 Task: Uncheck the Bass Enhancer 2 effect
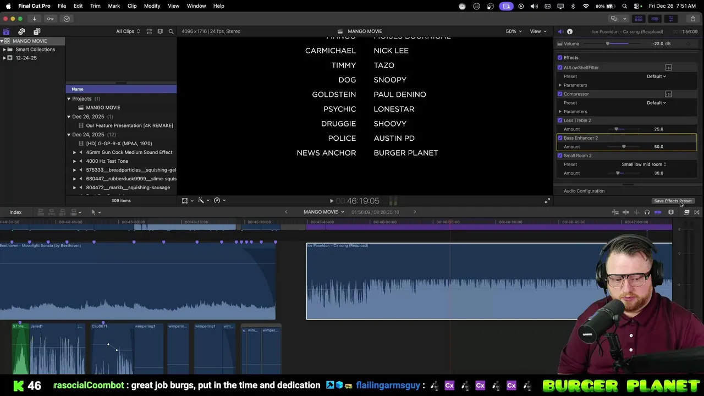click(560, 138)
